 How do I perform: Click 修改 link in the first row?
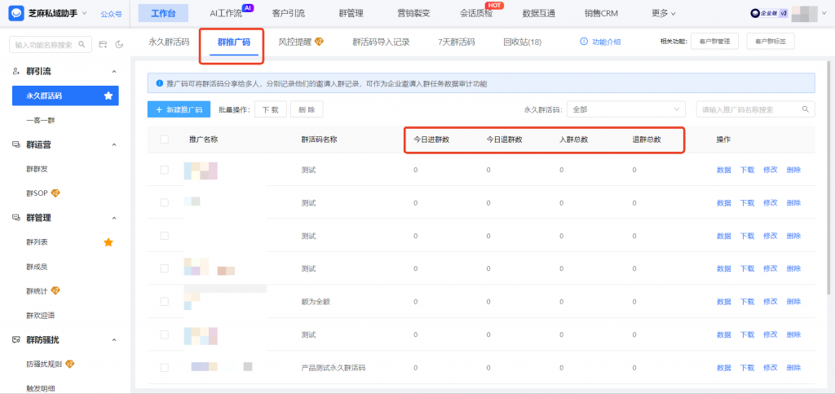770,170
